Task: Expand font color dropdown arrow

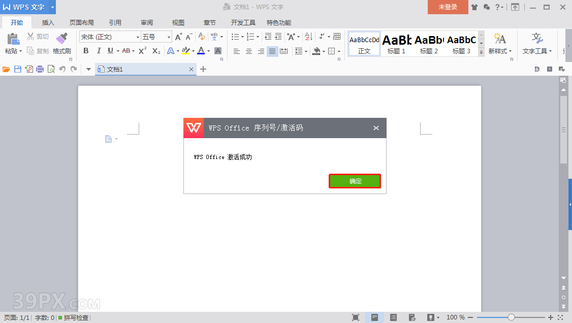Action: (208, 51)
